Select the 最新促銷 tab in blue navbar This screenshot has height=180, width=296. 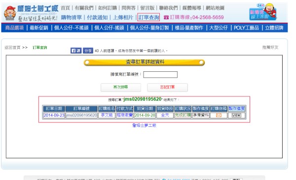coord(39,28)
